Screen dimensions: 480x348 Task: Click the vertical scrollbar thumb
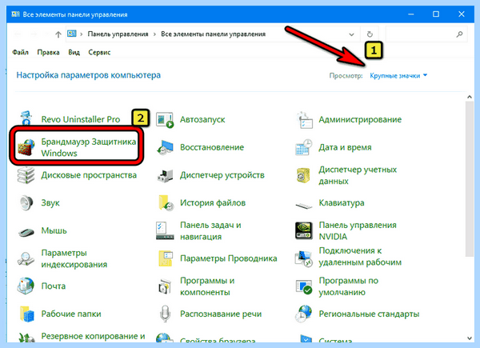470,179
